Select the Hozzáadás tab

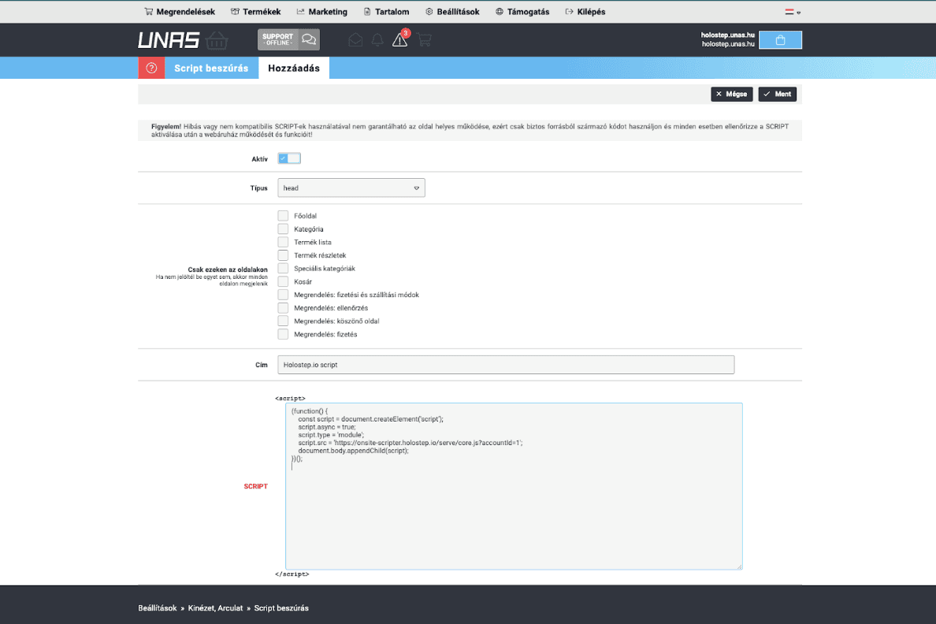pyautogui.click(x=294, y=68)
